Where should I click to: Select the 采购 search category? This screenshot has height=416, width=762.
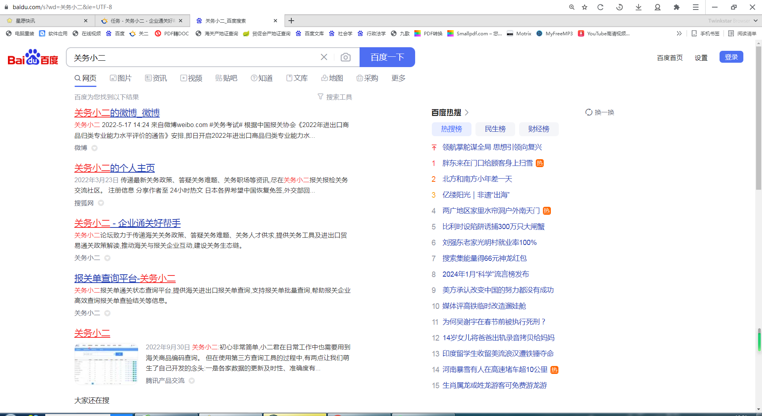pyautogui.click(x=368, y=78)
